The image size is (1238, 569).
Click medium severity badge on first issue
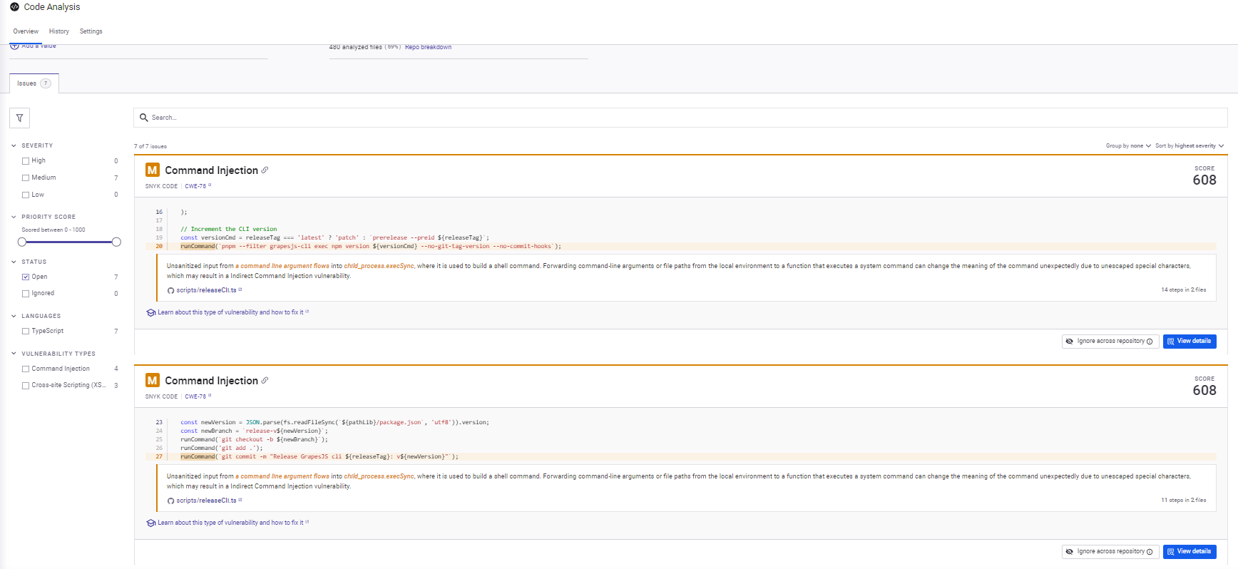click(x=152, y=170)
